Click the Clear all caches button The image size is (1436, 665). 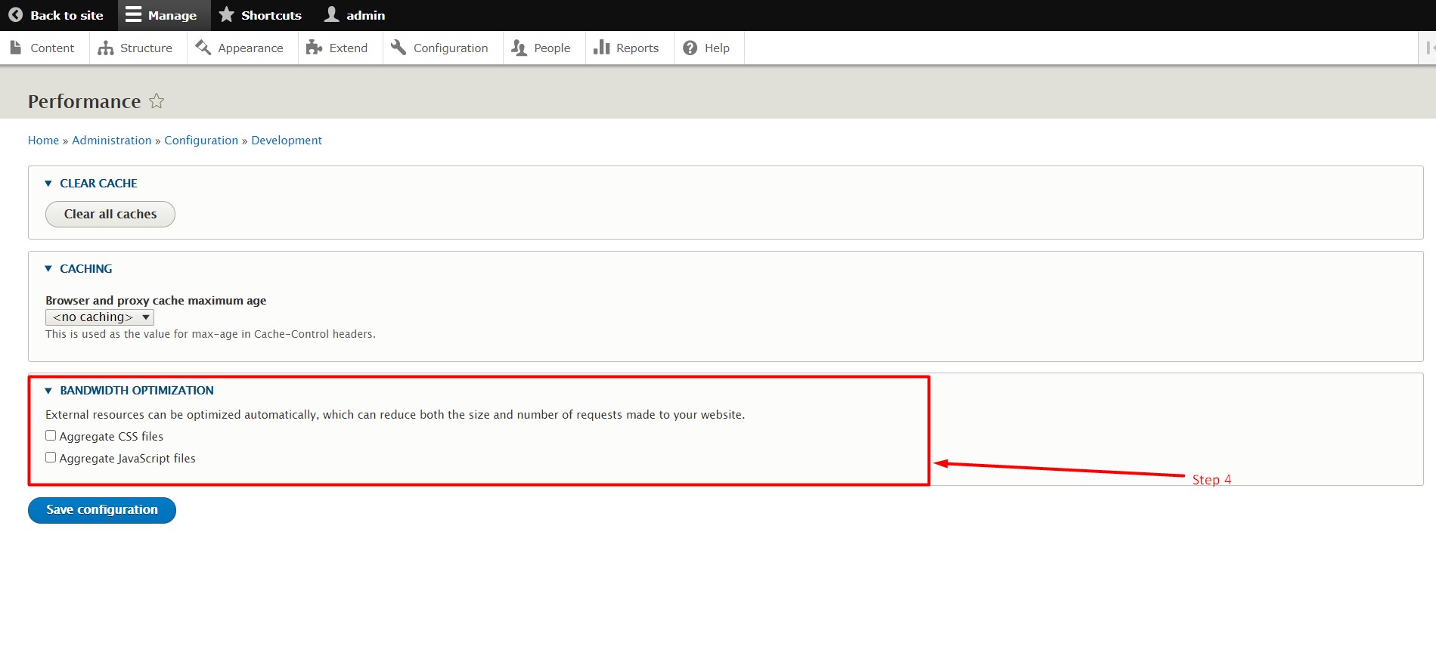pyautogui.click(x=110, y=214)
